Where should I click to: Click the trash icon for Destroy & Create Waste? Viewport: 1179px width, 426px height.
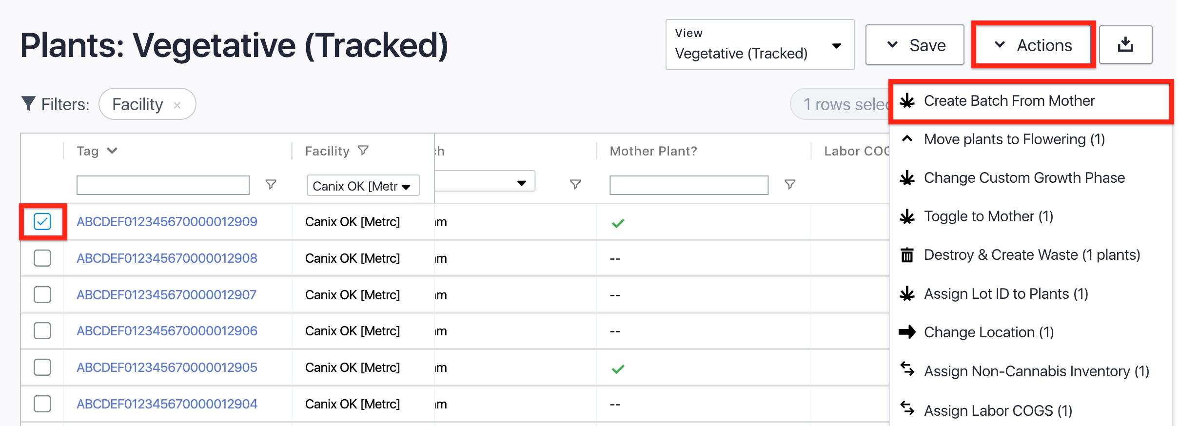(907, 255)
